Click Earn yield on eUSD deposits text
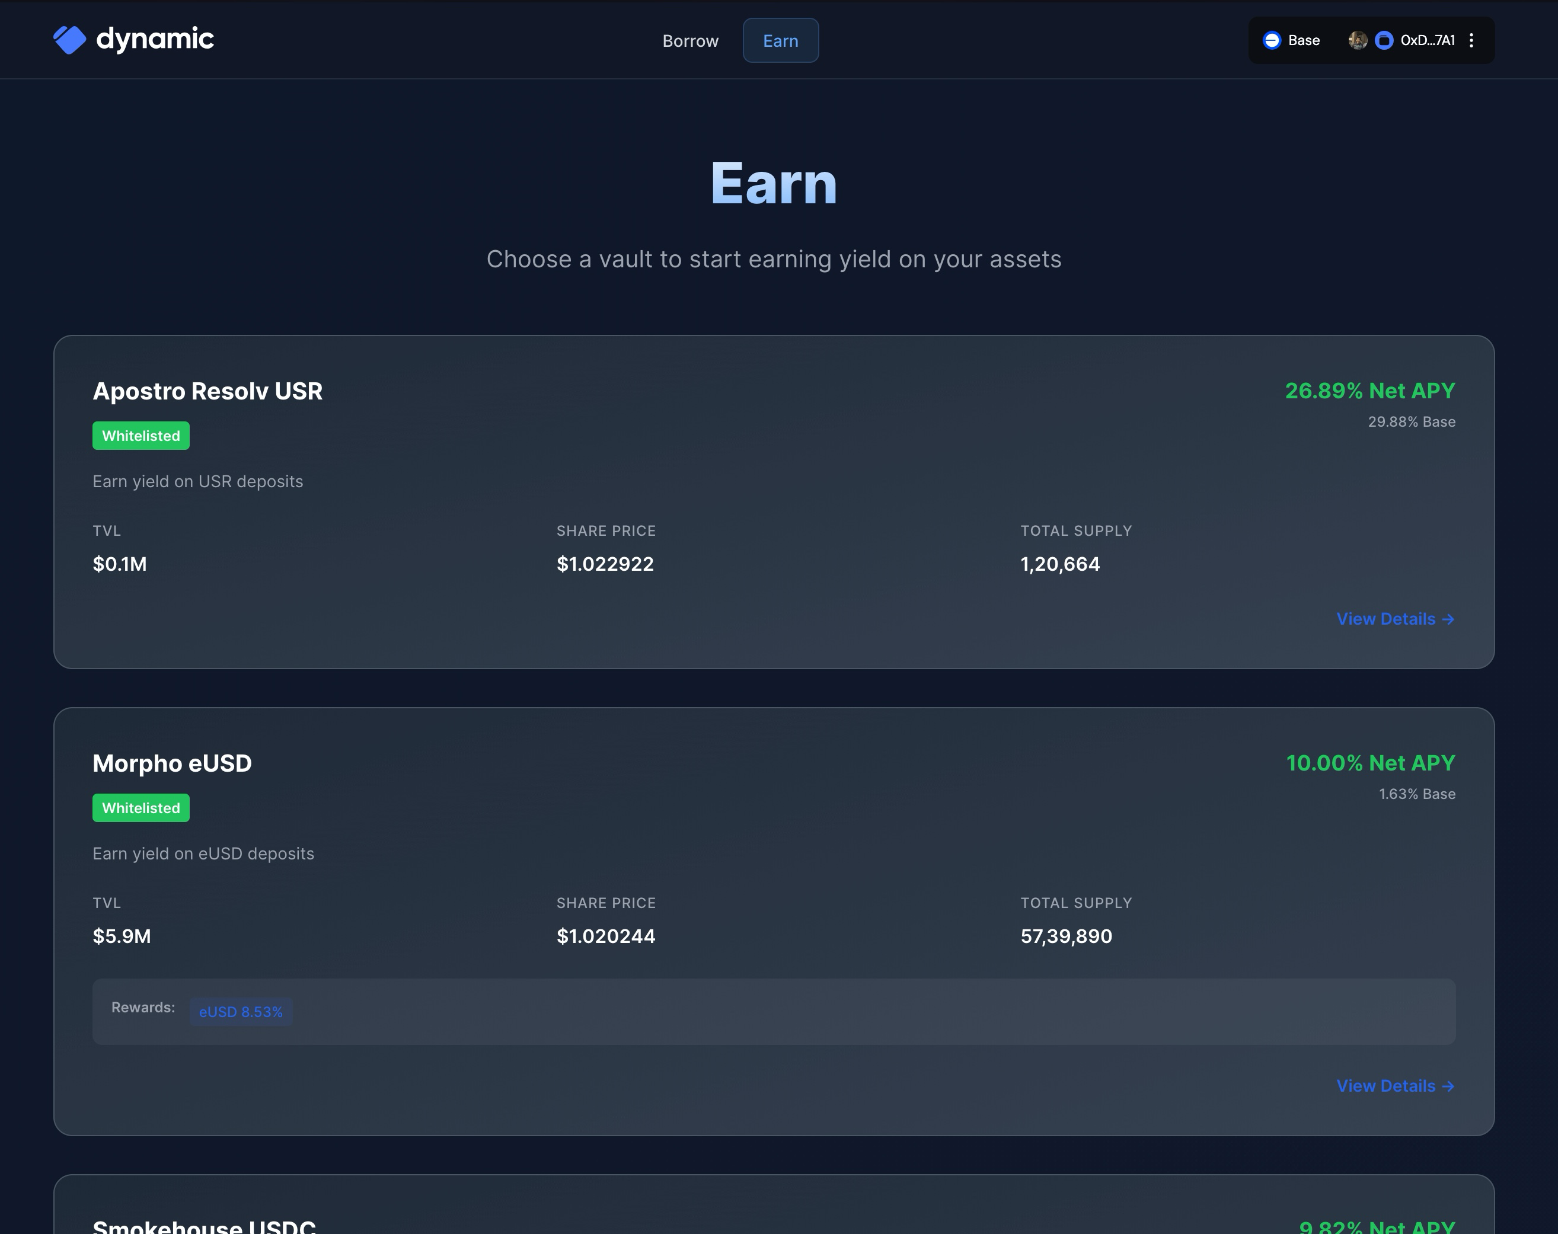The height and width of the screenshot is (1234, 1558). [x=203, y=853]
